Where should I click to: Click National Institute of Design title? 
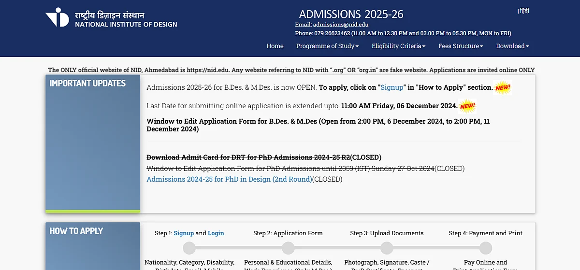point(126,24)
